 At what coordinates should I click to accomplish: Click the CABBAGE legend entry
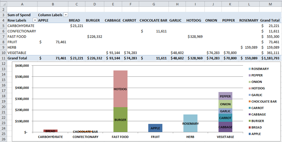[257, 114]
